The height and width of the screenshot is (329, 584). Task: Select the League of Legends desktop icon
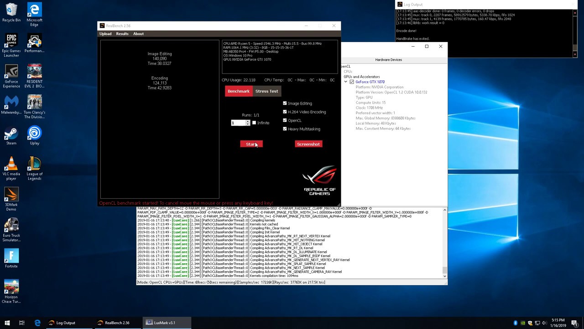click(x=34, y=169)
